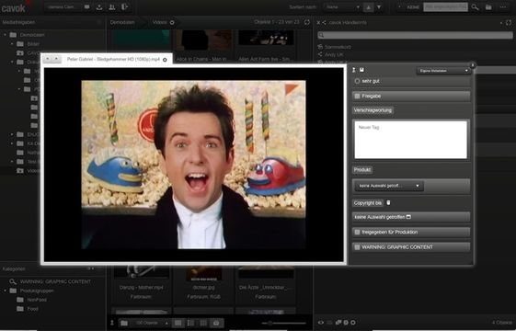Click the save disk icon in metadata panel
This screenshot has width=516, height=331.
[361, 70]
